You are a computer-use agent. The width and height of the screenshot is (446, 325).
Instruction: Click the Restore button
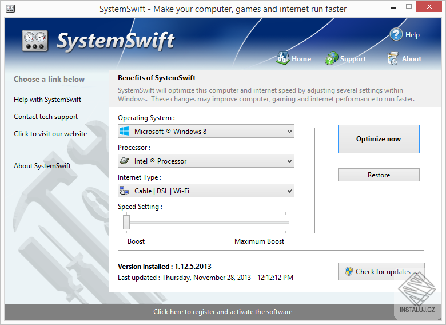(x=379, y=175)
